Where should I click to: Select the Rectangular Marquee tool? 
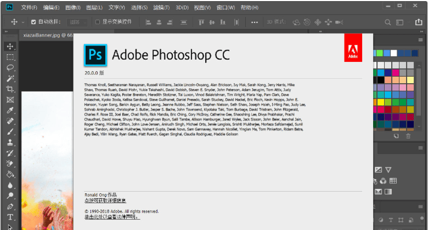pyautogui.click(x=10, y=57)
